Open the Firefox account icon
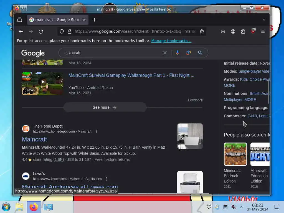 [233, 32]
